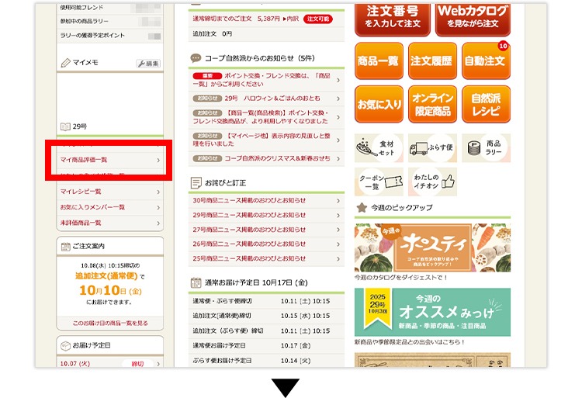This screenshot has height=398, width=582.
Task: Expand the 30号商品ニュース correction notice
Action: click(265, 200)
